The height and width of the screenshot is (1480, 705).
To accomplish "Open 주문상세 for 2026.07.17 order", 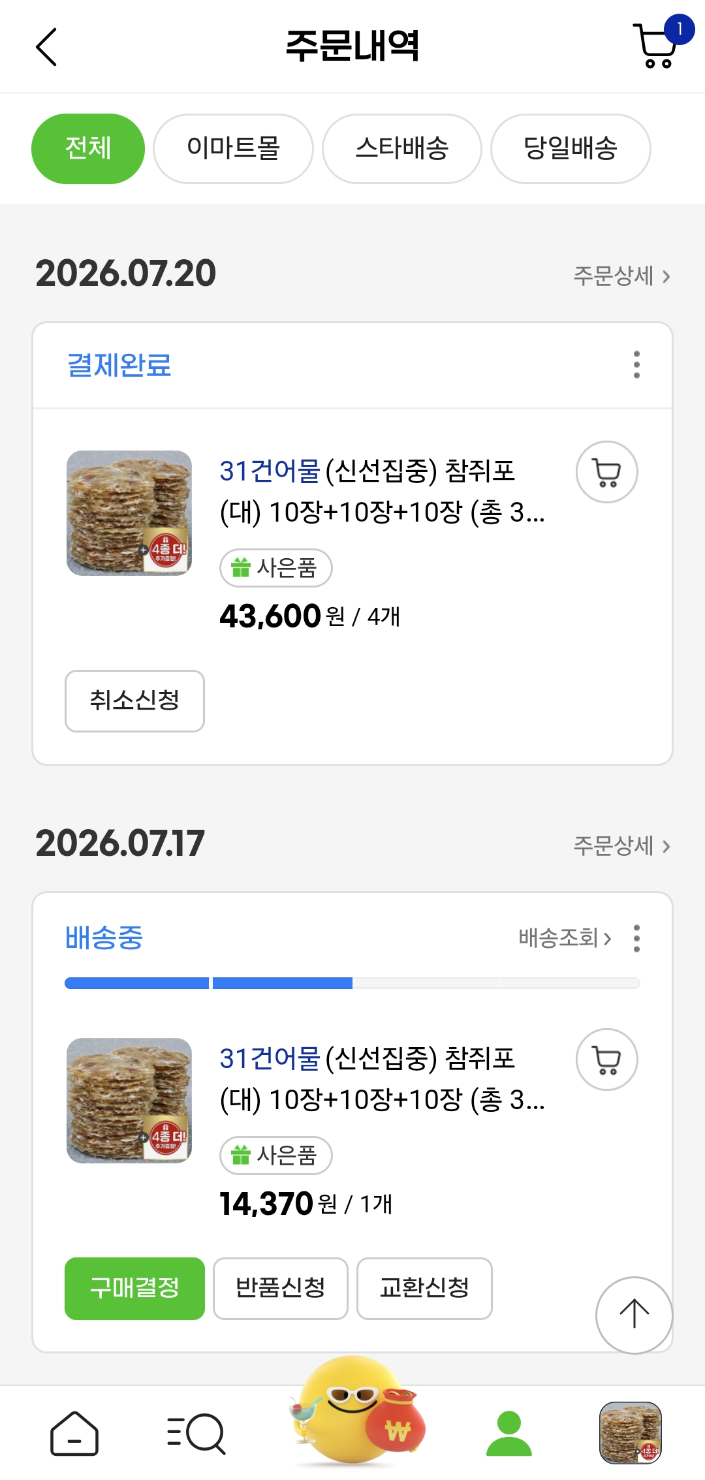I will click(621, 846).
